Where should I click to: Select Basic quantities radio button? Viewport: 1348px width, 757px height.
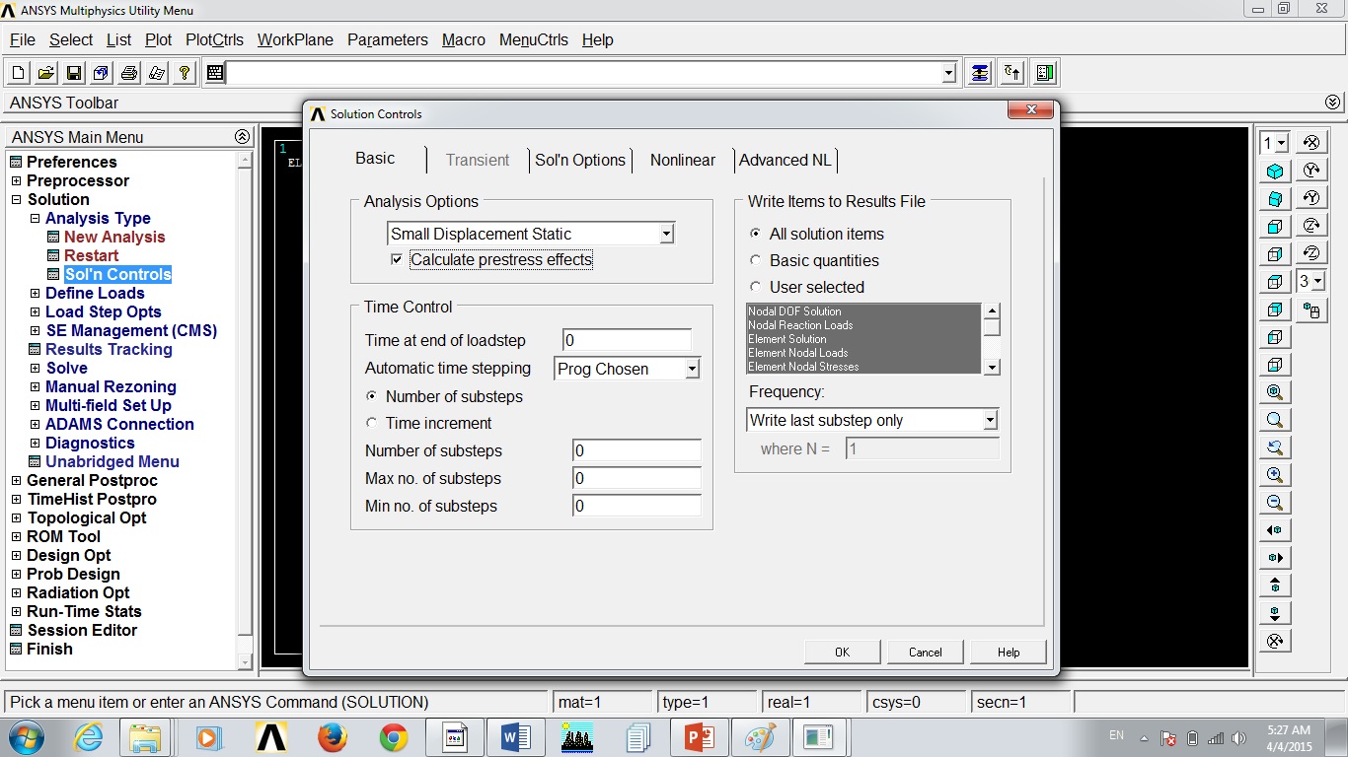(x=756, y=260)
